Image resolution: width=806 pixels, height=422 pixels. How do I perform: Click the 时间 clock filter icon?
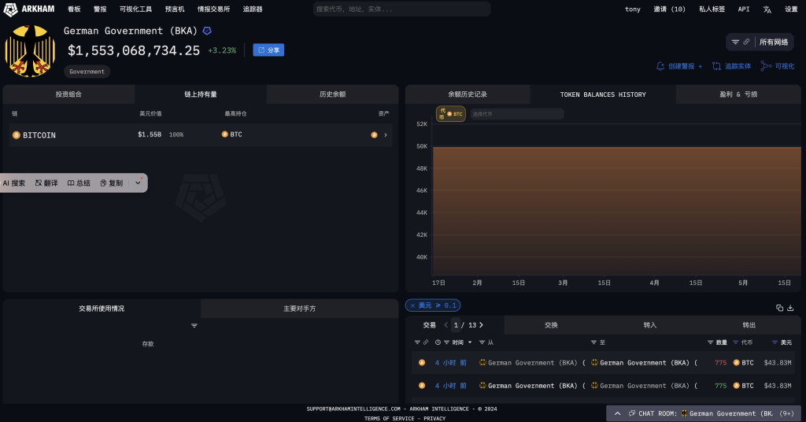point(438,342)
